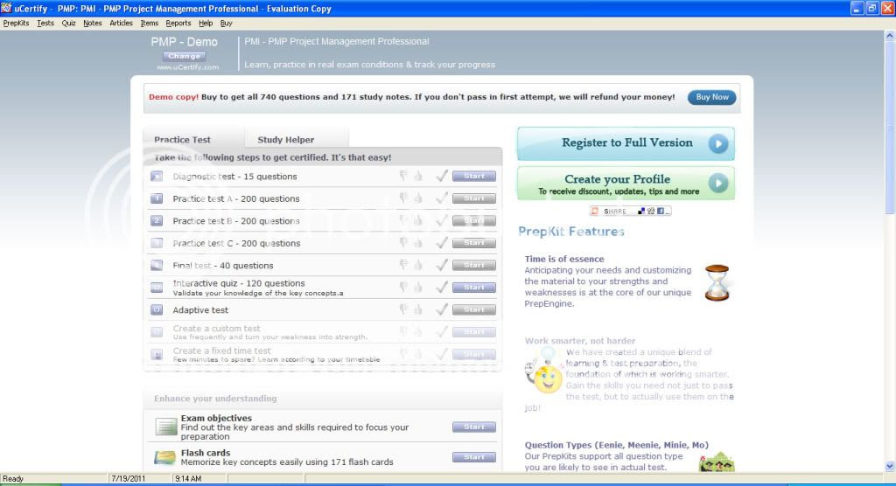The height and width of the screenshot is (486, 896).
Task: Click Create your Profile button
Action: (x=626, y=184)
